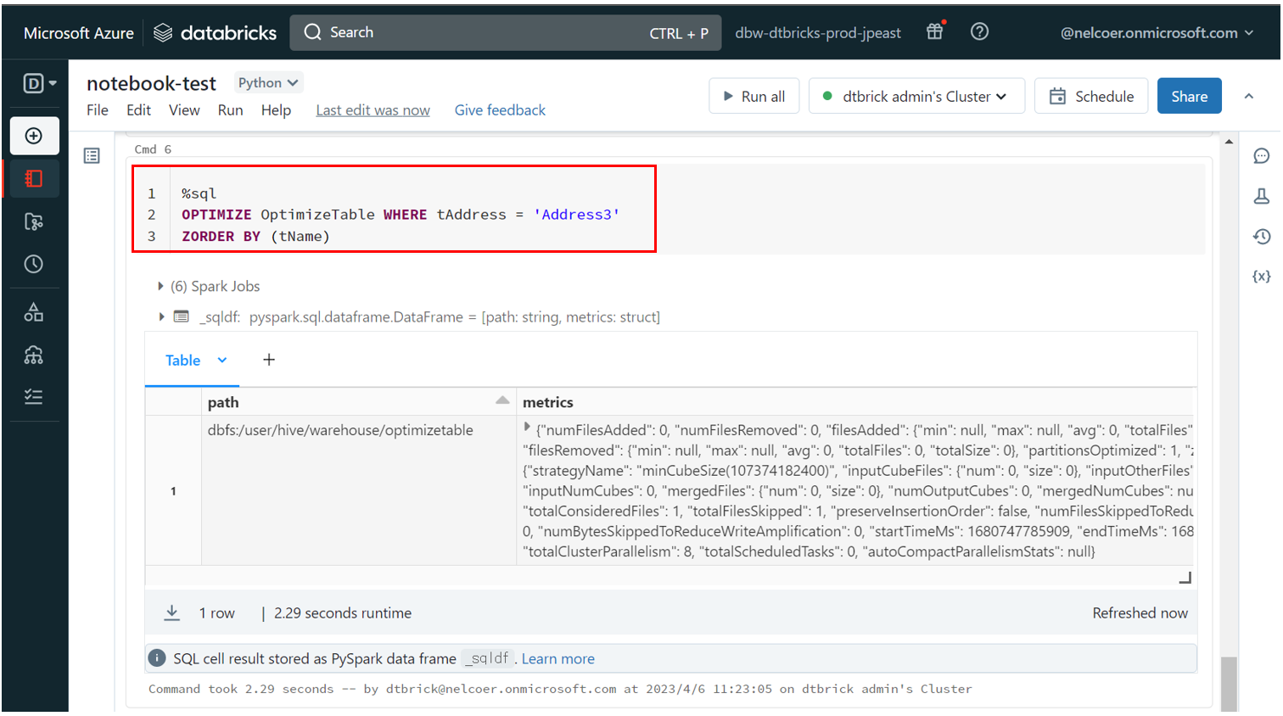Open the variable explorer {x} icon

coord(1261,277)
